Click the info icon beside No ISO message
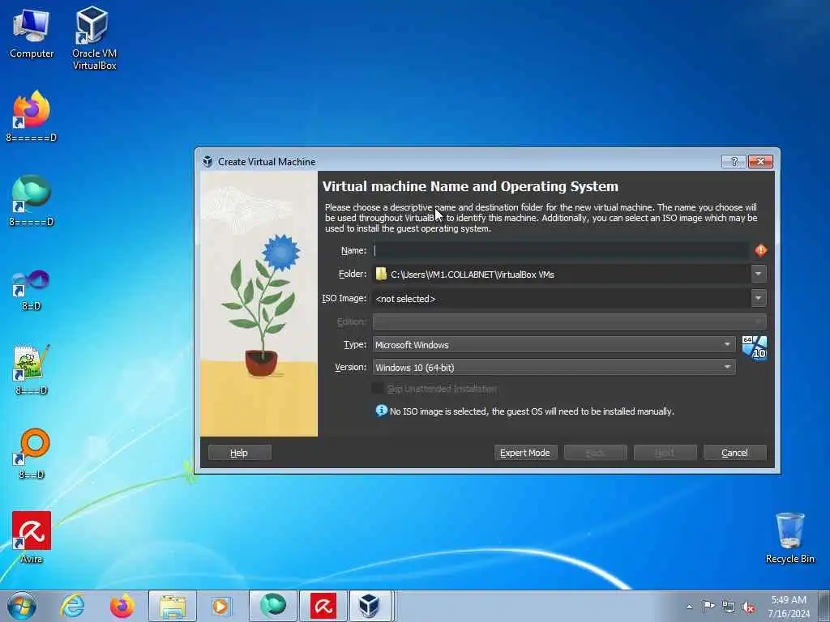Screen dimensions: 830x622 coord(381,411)
